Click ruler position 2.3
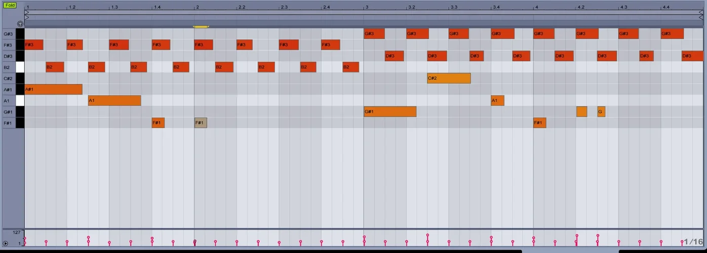The image size is (707, 253). (285, 7)
